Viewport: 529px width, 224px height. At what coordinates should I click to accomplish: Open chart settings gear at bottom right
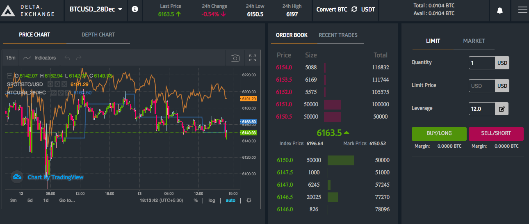tap(249, 200)
